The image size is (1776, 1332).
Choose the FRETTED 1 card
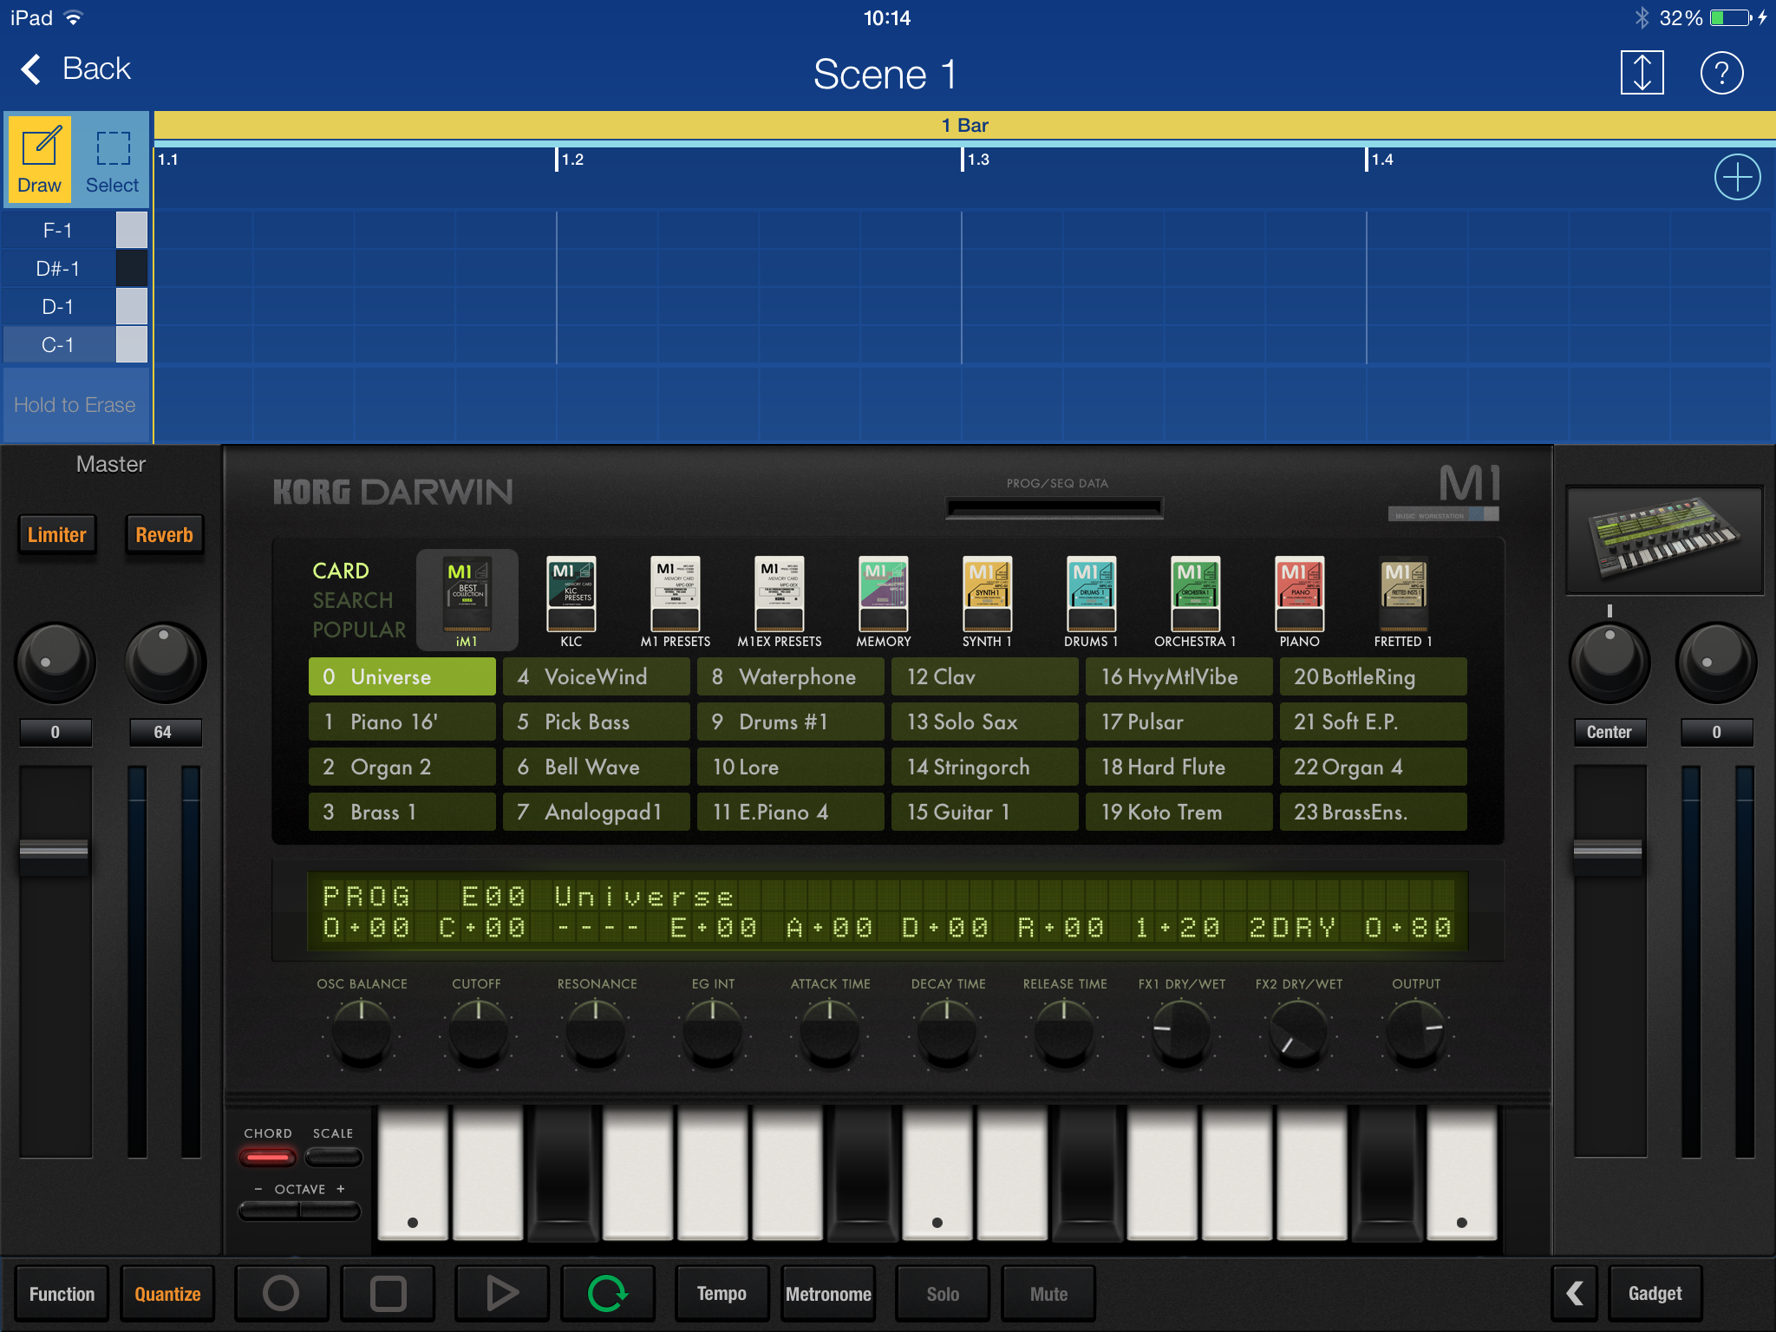(1403, 602)
